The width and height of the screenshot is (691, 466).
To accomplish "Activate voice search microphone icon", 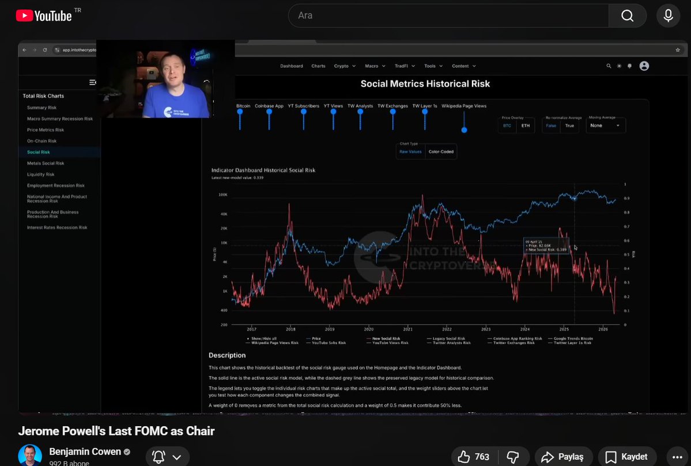I will click(x=668, y=16).
